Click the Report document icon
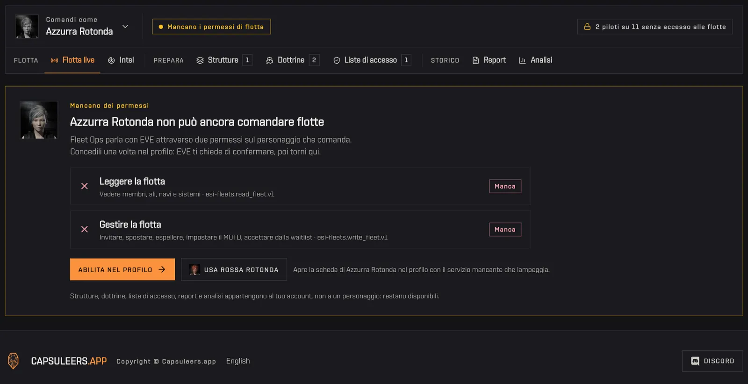 click(x=476, y=60)
